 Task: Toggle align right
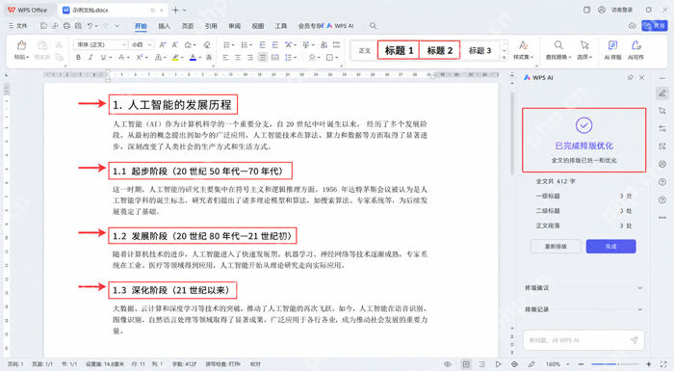(x=250, y=57)
